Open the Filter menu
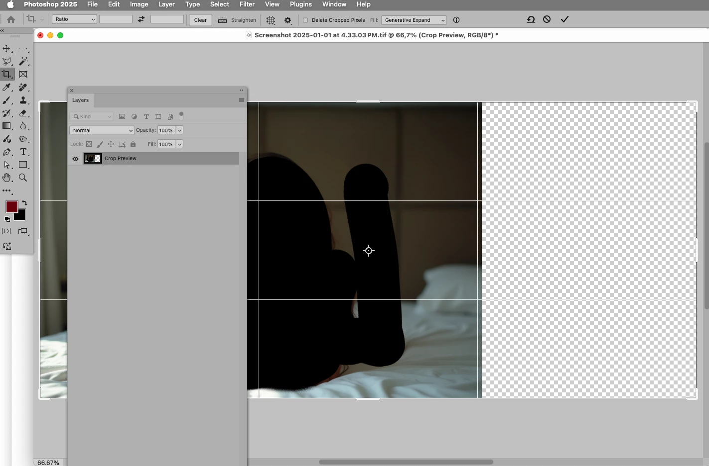This screenshot has width=709, height=466. [x=247, y=4]
